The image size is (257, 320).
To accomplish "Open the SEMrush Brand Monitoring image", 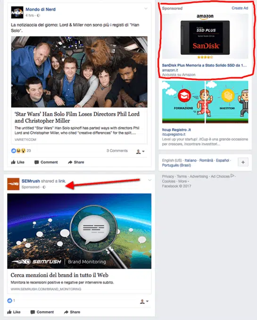I will [79, 231].
